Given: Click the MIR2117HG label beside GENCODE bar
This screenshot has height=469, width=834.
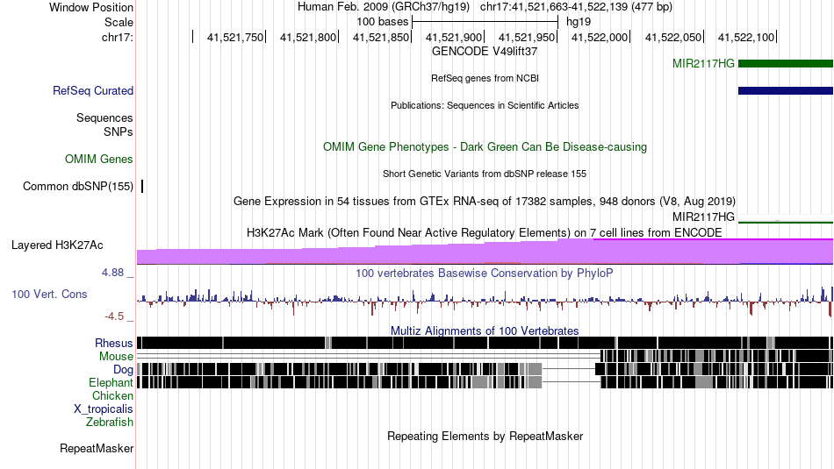Looking at the screenshot, I should [x=703, y=64].
